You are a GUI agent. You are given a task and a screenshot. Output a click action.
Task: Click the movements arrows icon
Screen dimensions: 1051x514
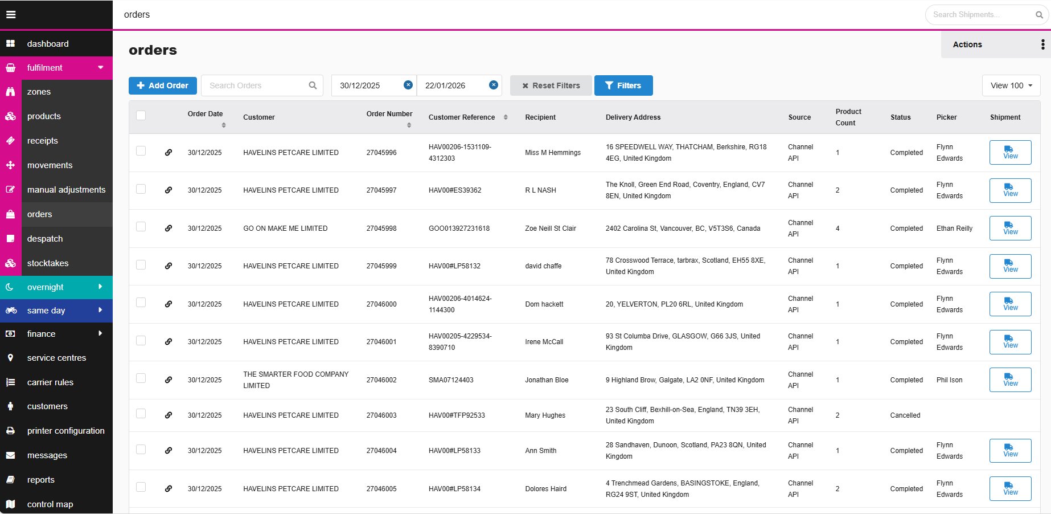coord(10,165)
